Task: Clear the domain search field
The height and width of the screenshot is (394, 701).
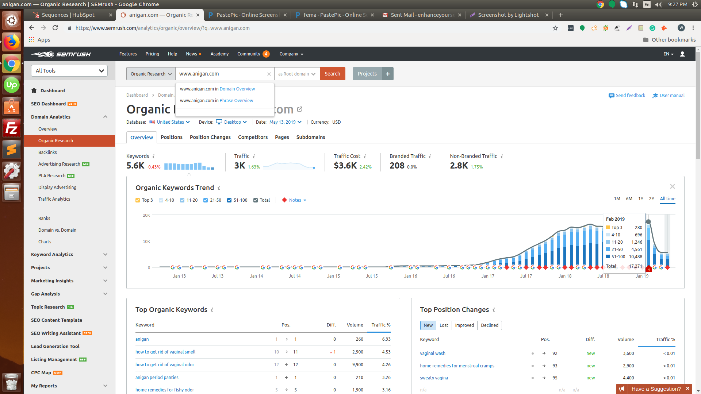Action: pos(269,74)
